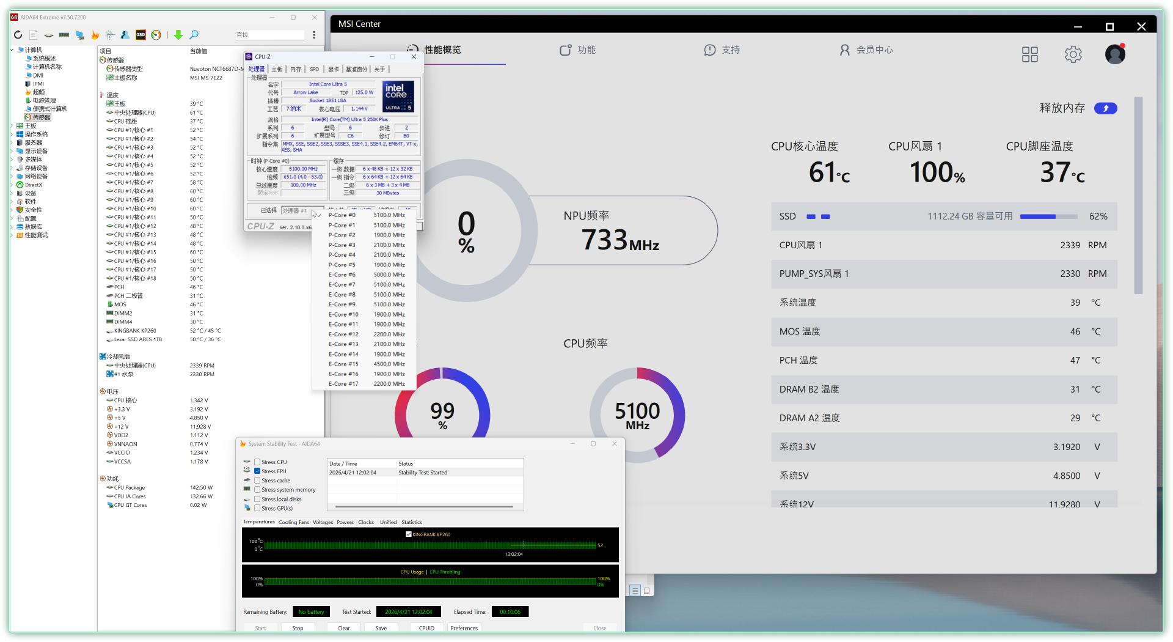The image size is (1173, 642).
Task: Click the Stop button in Stability Test
Action: pos(298,628)
